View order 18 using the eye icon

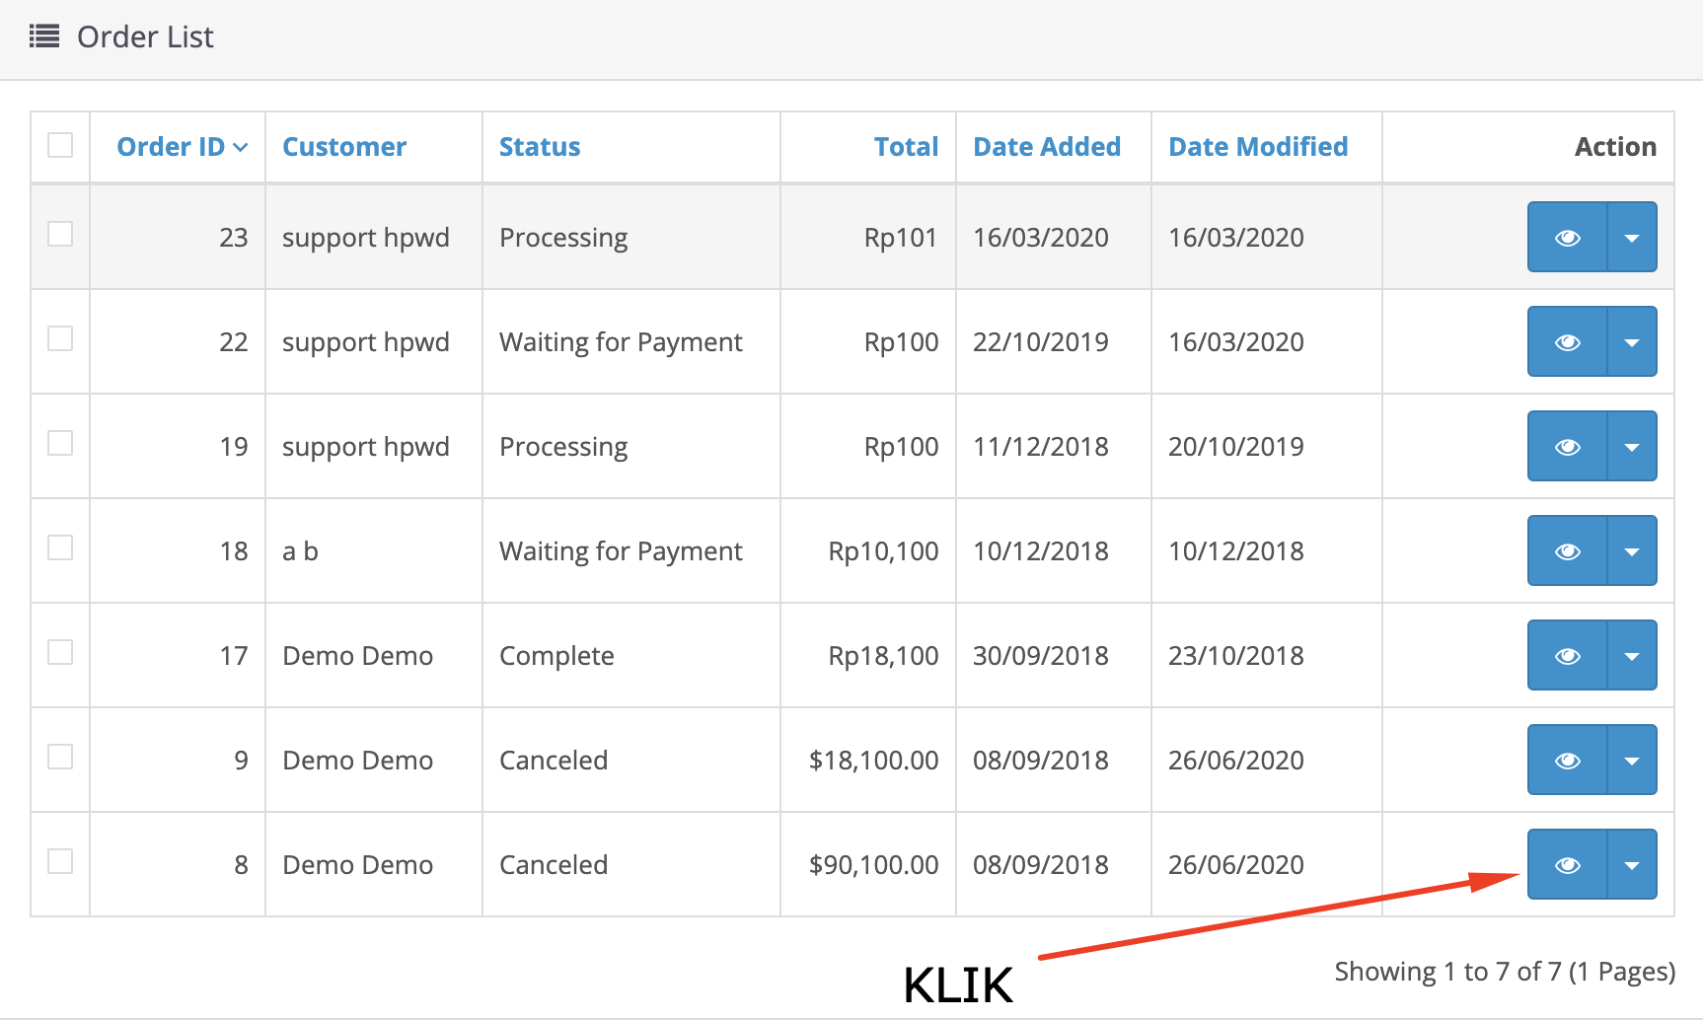pos(1567,551)
